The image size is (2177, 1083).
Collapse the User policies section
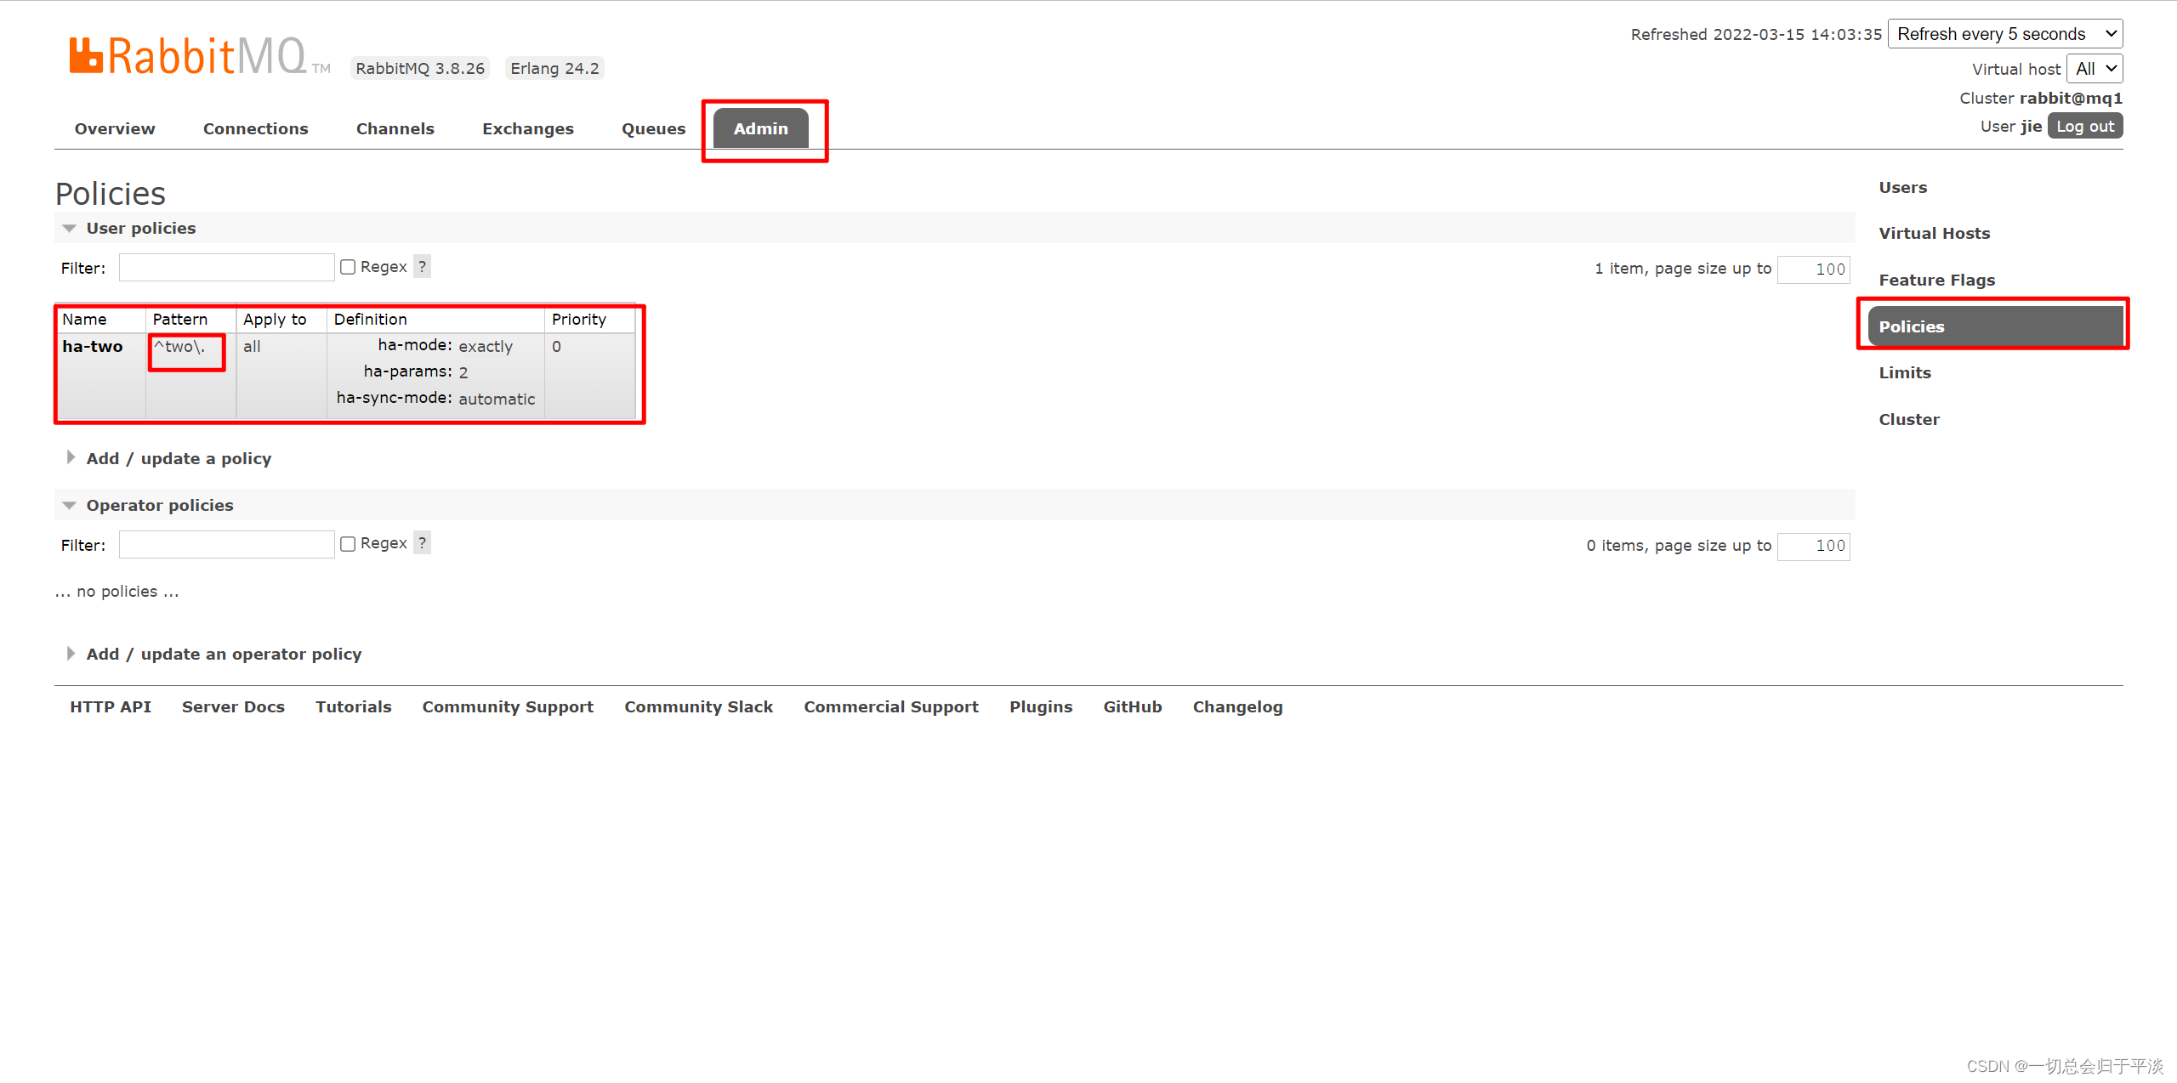point(140,228)
